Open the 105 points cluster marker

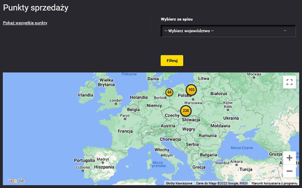click(192, 90)
